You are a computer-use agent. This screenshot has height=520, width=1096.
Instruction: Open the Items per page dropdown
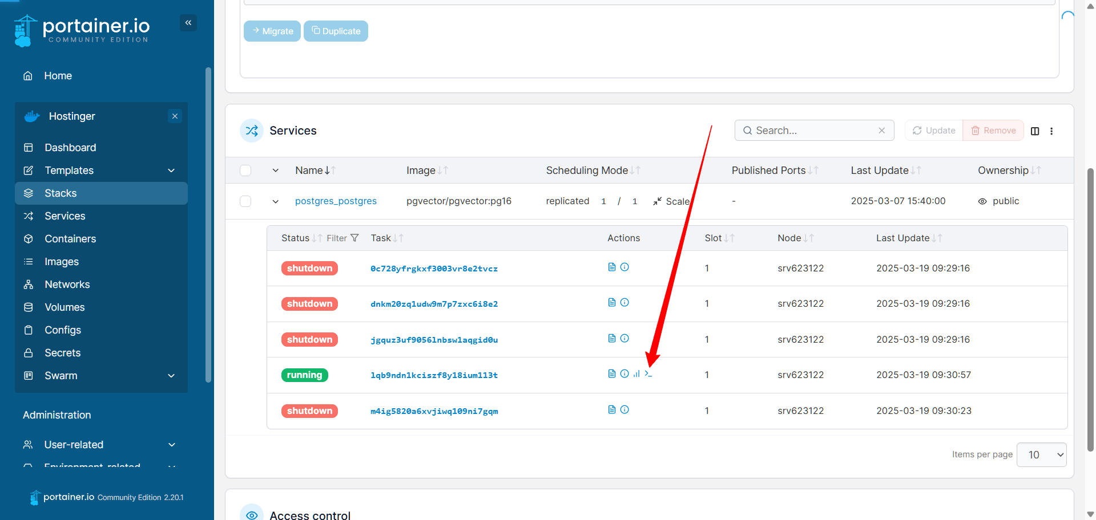(1041, 455)
